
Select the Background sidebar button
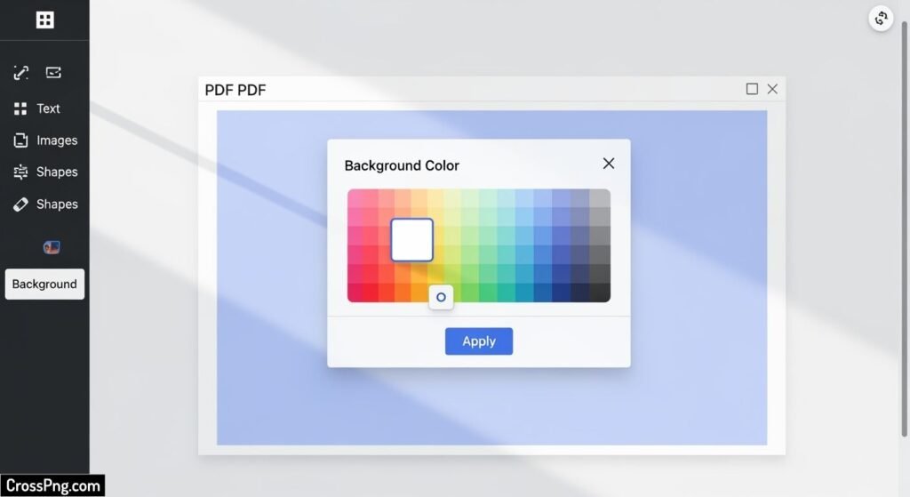tap(44, 284)
